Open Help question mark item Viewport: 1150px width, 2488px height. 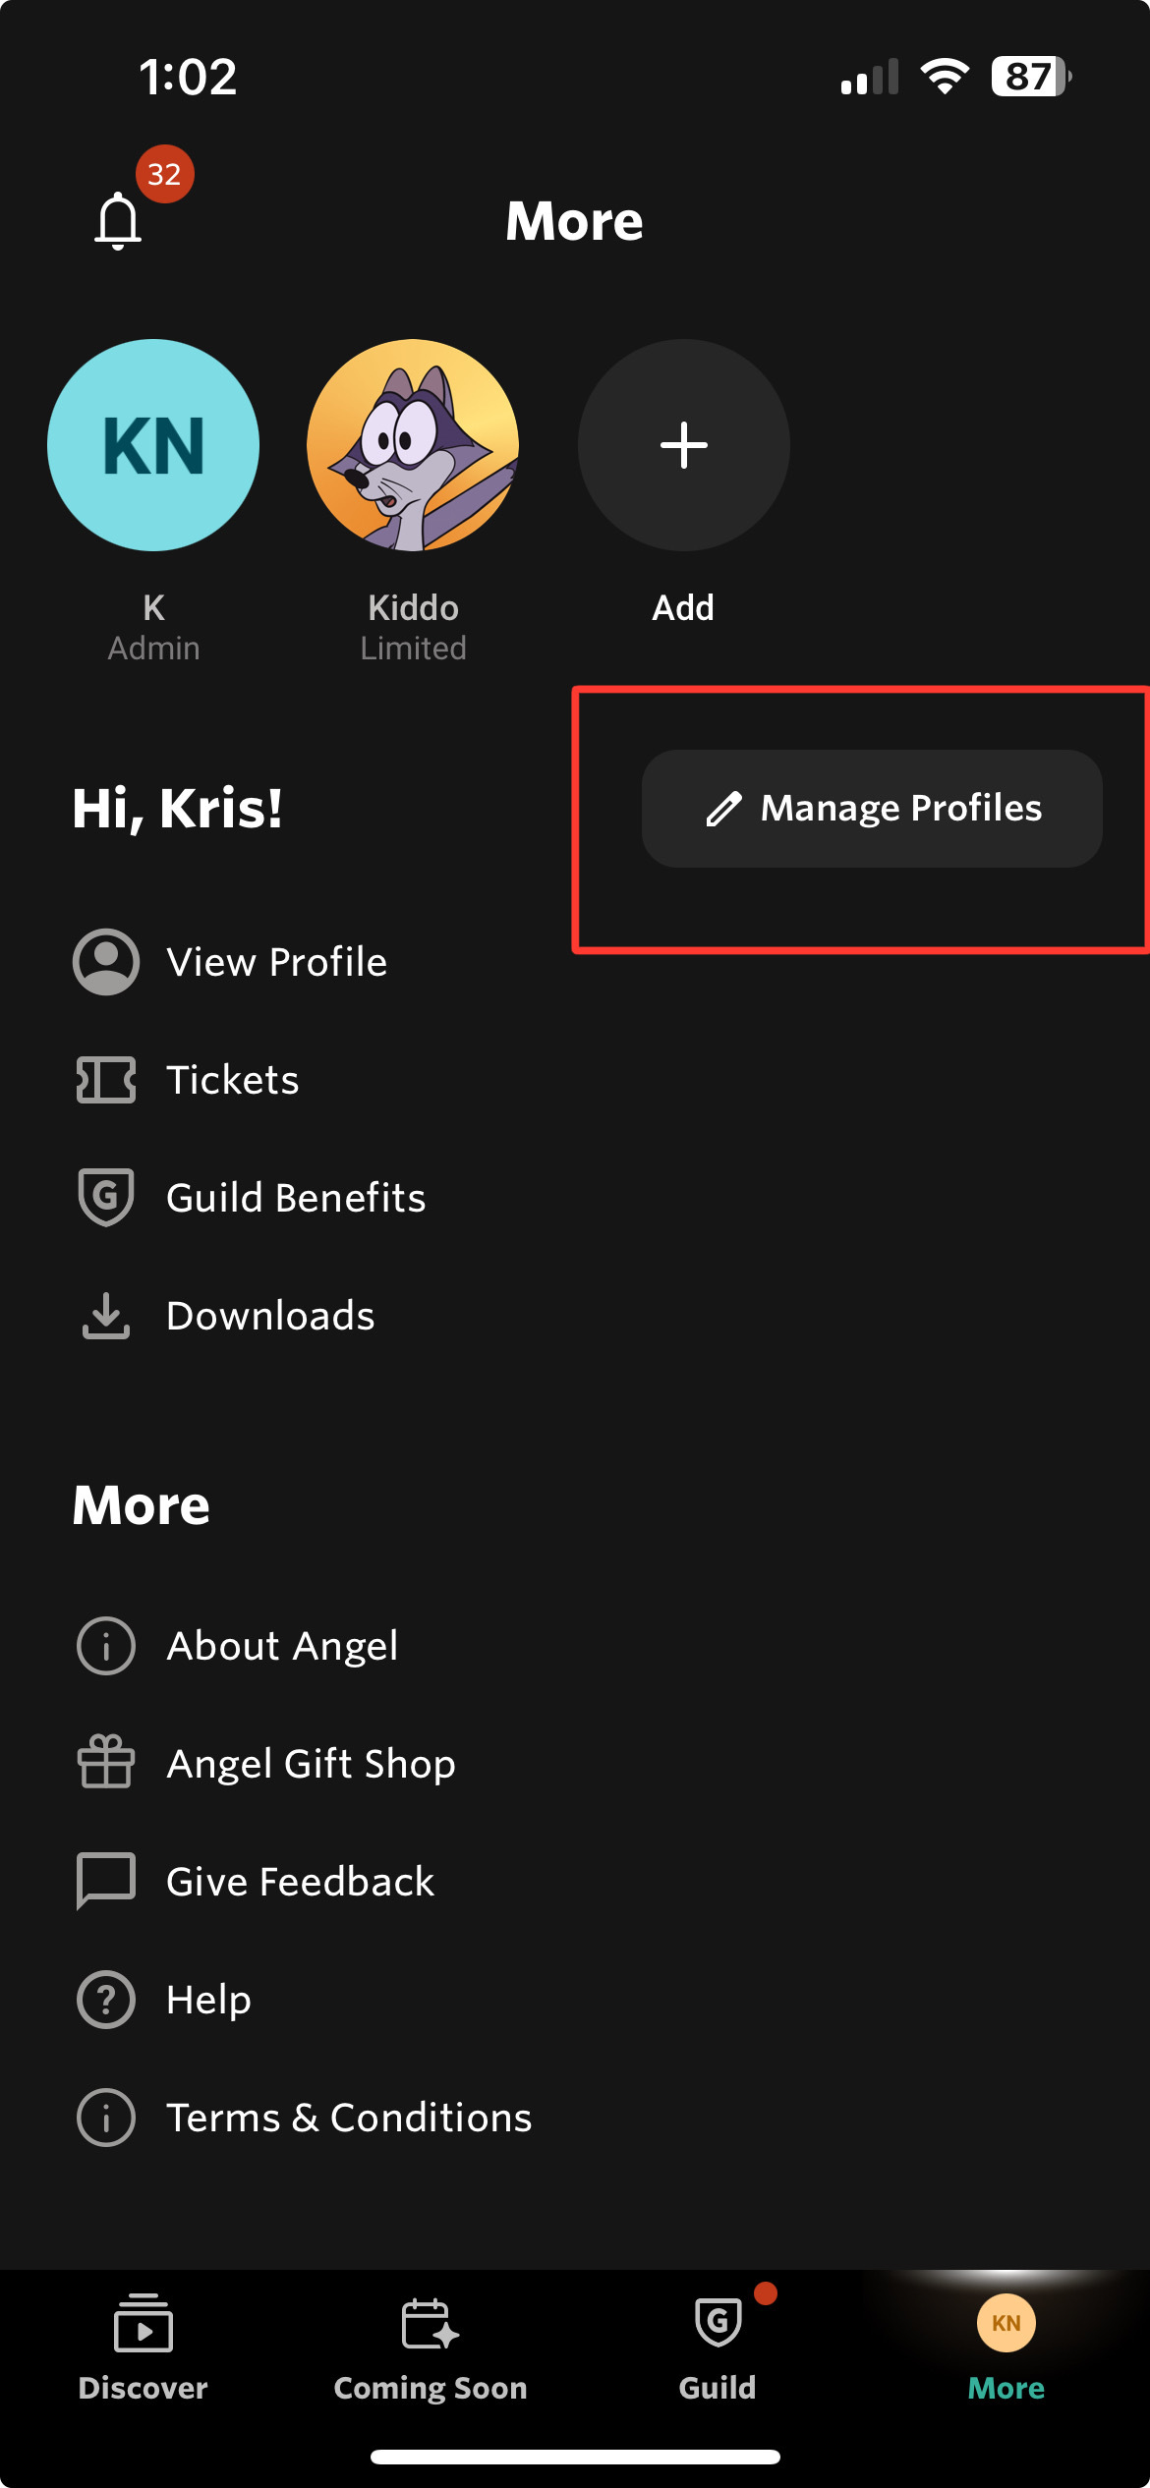[163, 2000]
